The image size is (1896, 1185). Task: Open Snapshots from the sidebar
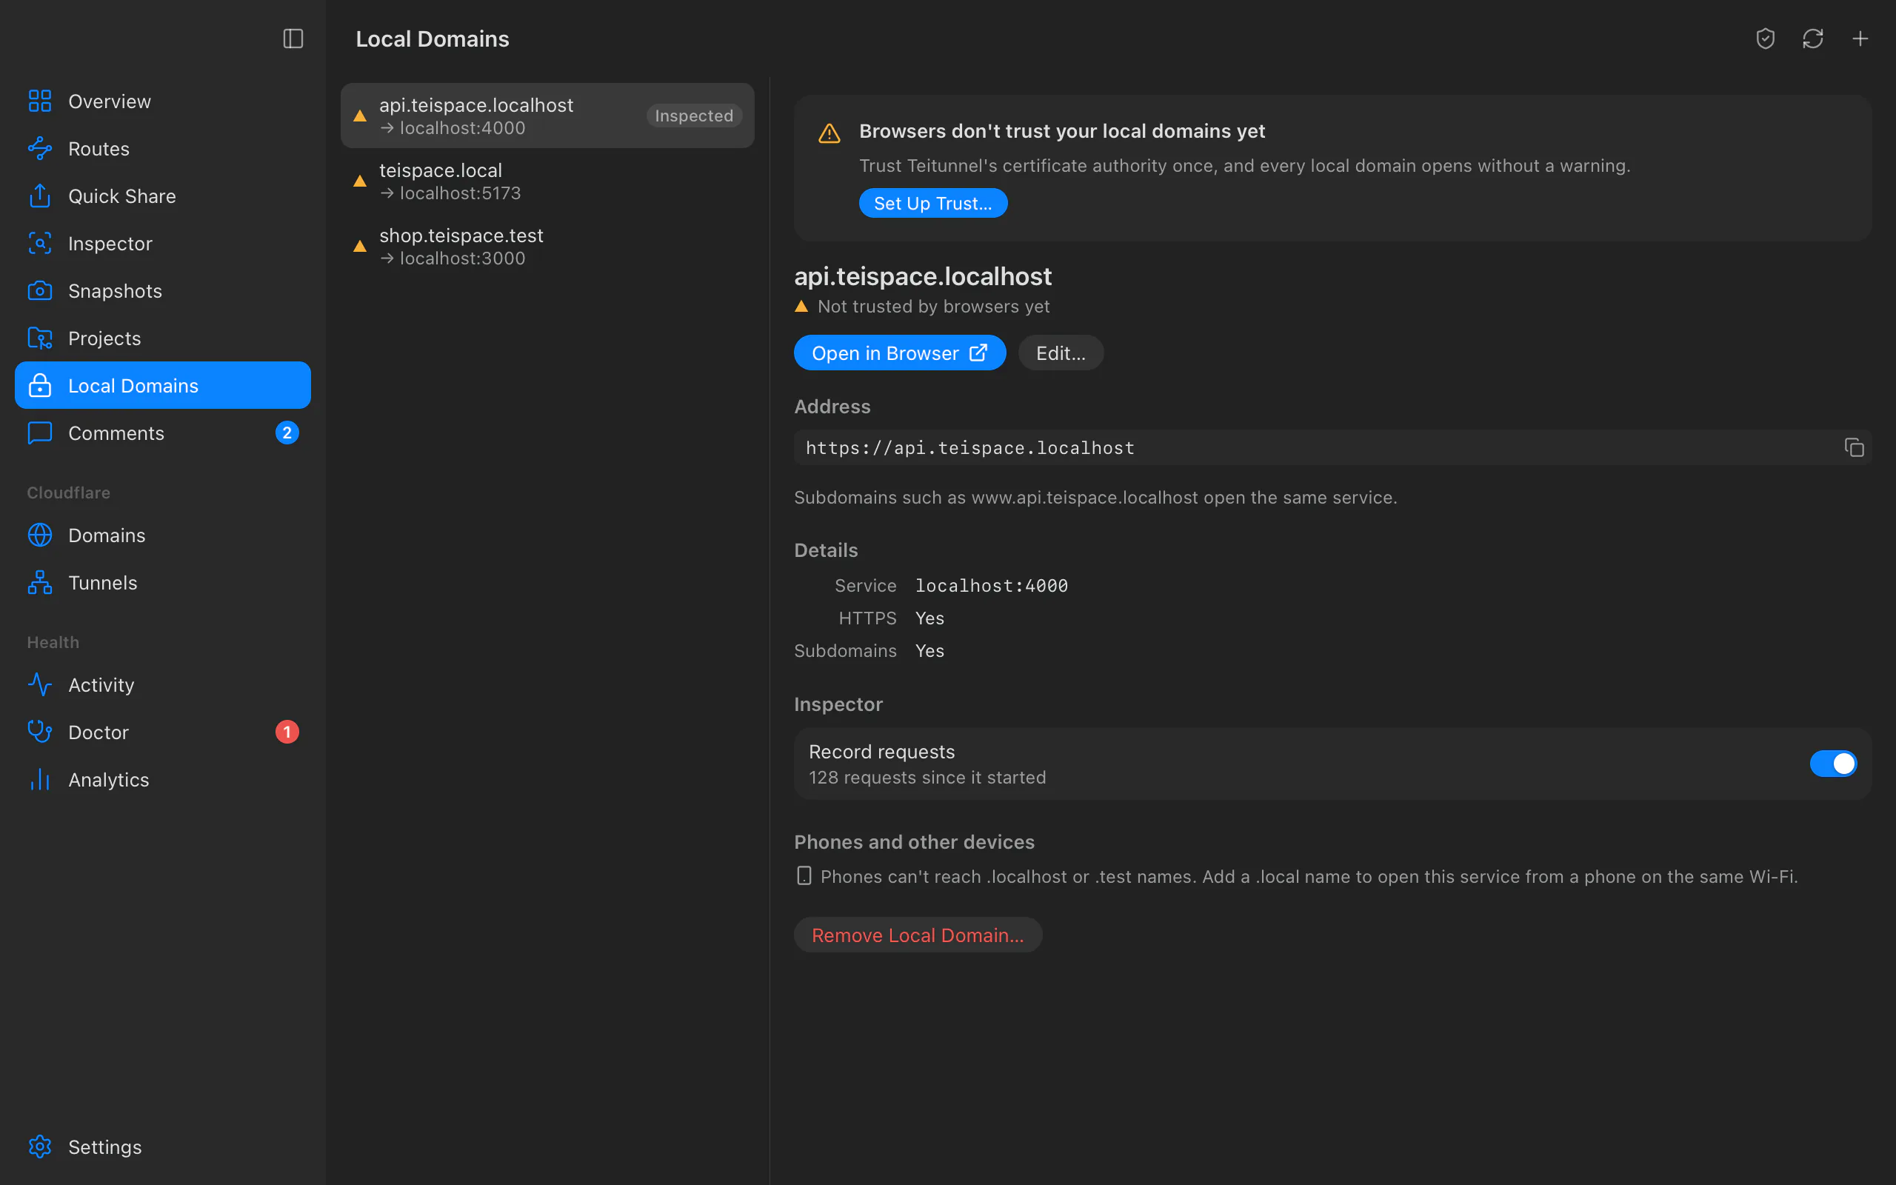coord(163,291)
